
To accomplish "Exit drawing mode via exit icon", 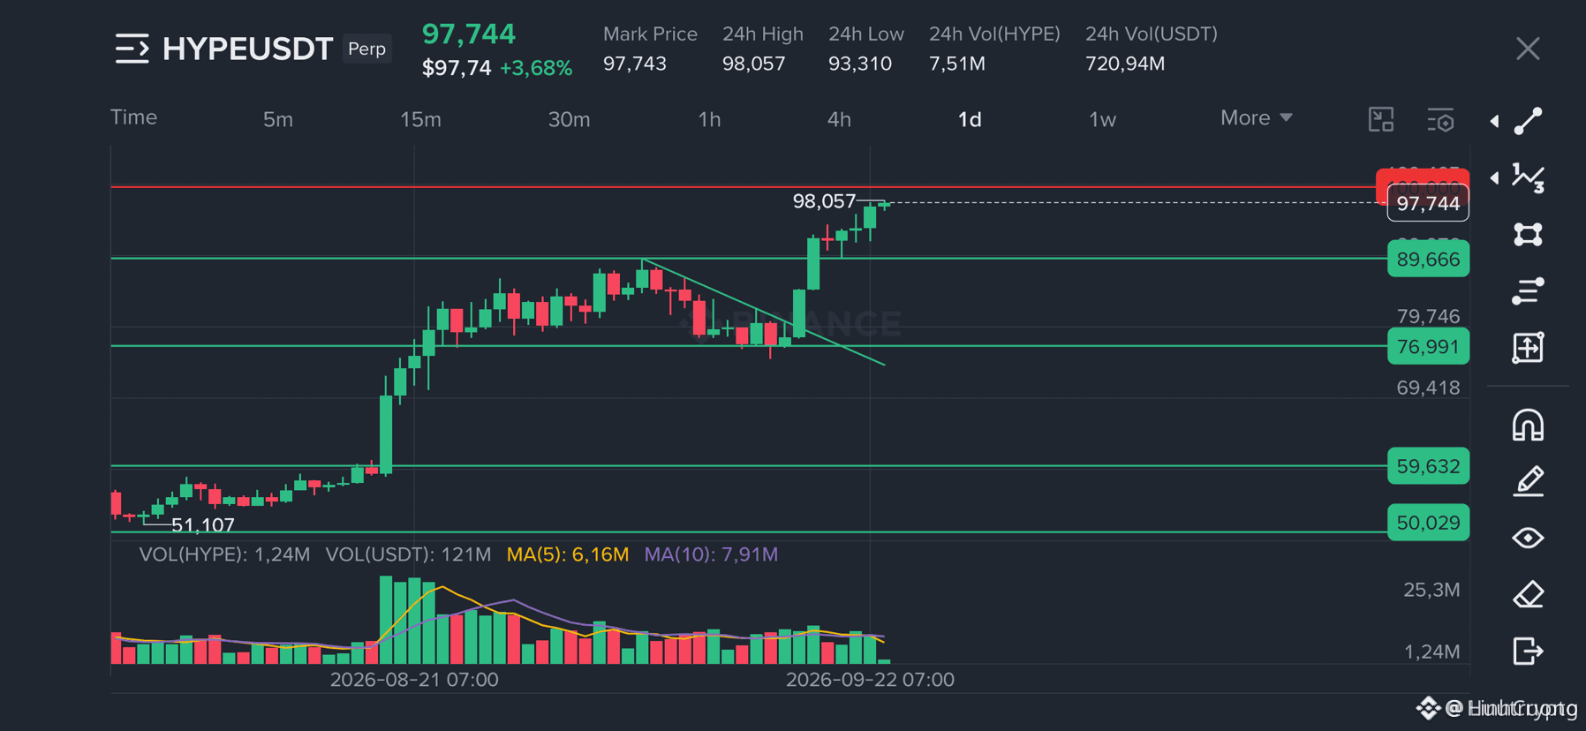I will (x=1528, y=651).
